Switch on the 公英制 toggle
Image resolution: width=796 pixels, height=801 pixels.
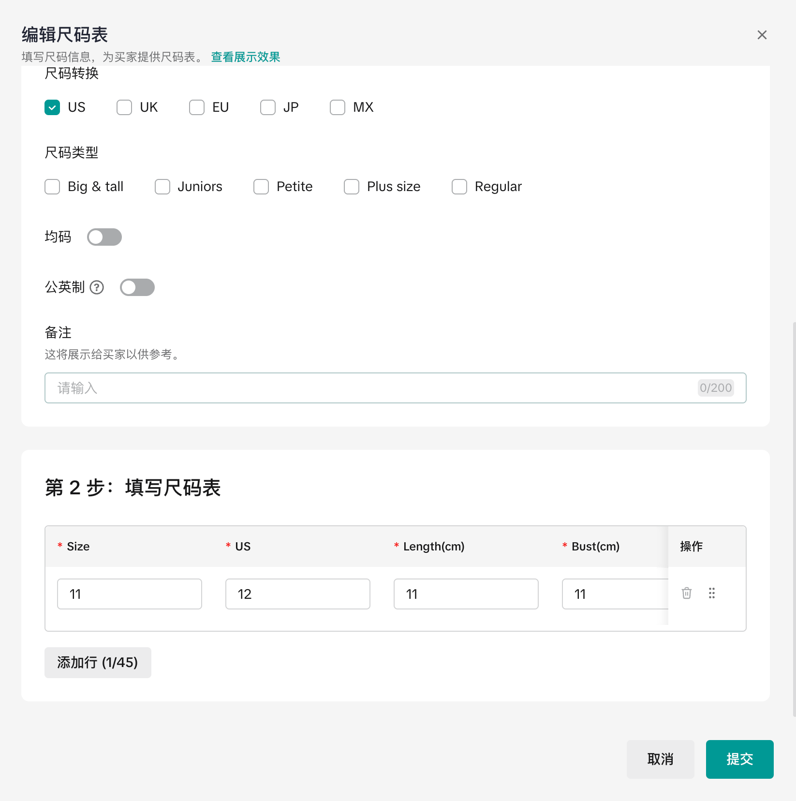click(x=137, y=287)
